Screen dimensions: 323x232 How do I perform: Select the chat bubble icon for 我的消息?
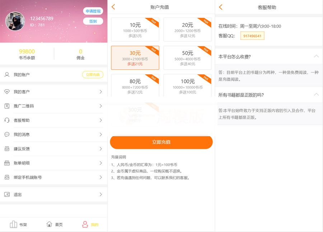point(6,134)
